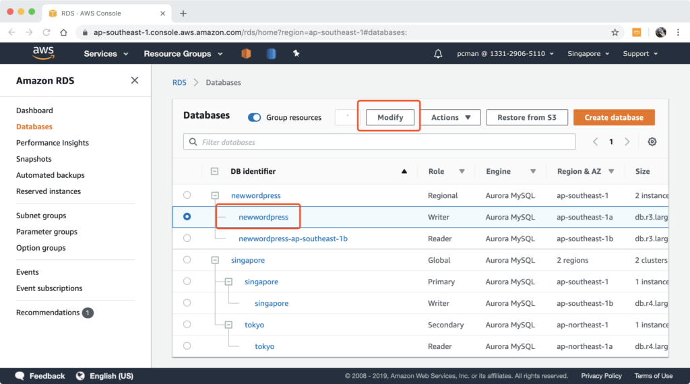Close the Amazon RDS side panel
690x384 pixels.
coord(135,80)
